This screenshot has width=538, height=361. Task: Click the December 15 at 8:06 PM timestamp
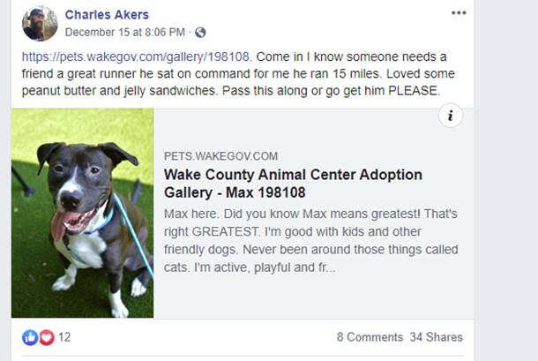(125, 33)
